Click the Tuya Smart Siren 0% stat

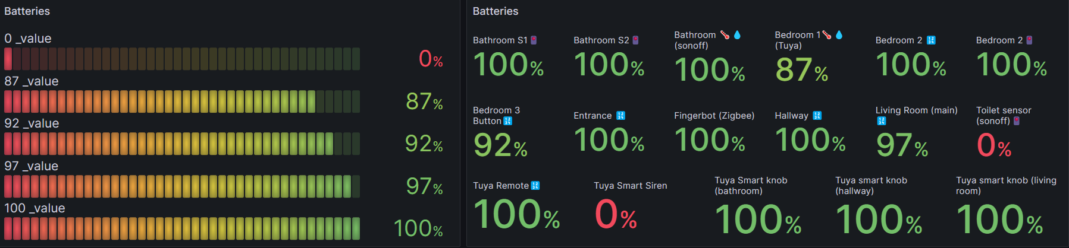616,215
